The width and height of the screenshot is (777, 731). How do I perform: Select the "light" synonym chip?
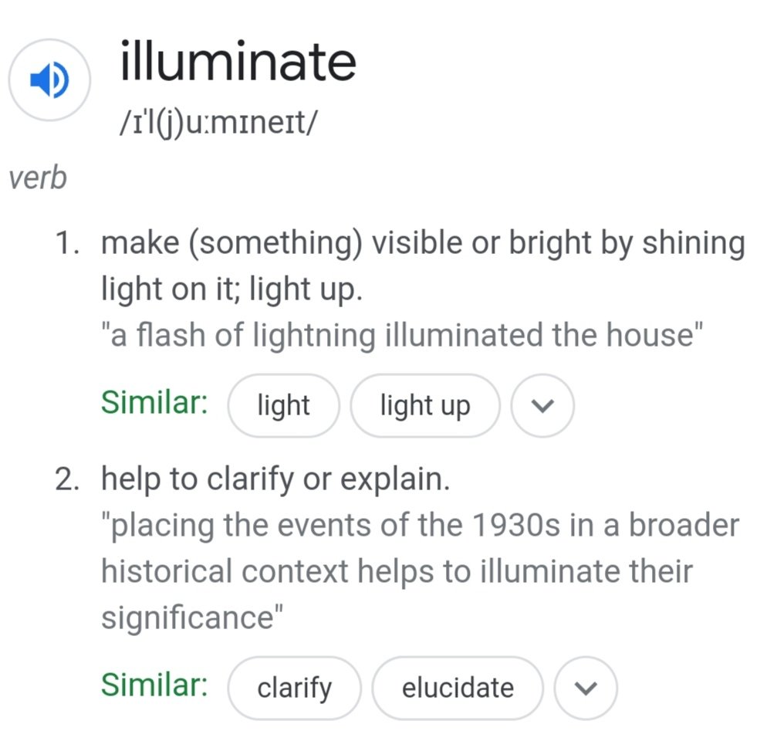[x=283, y=405]
